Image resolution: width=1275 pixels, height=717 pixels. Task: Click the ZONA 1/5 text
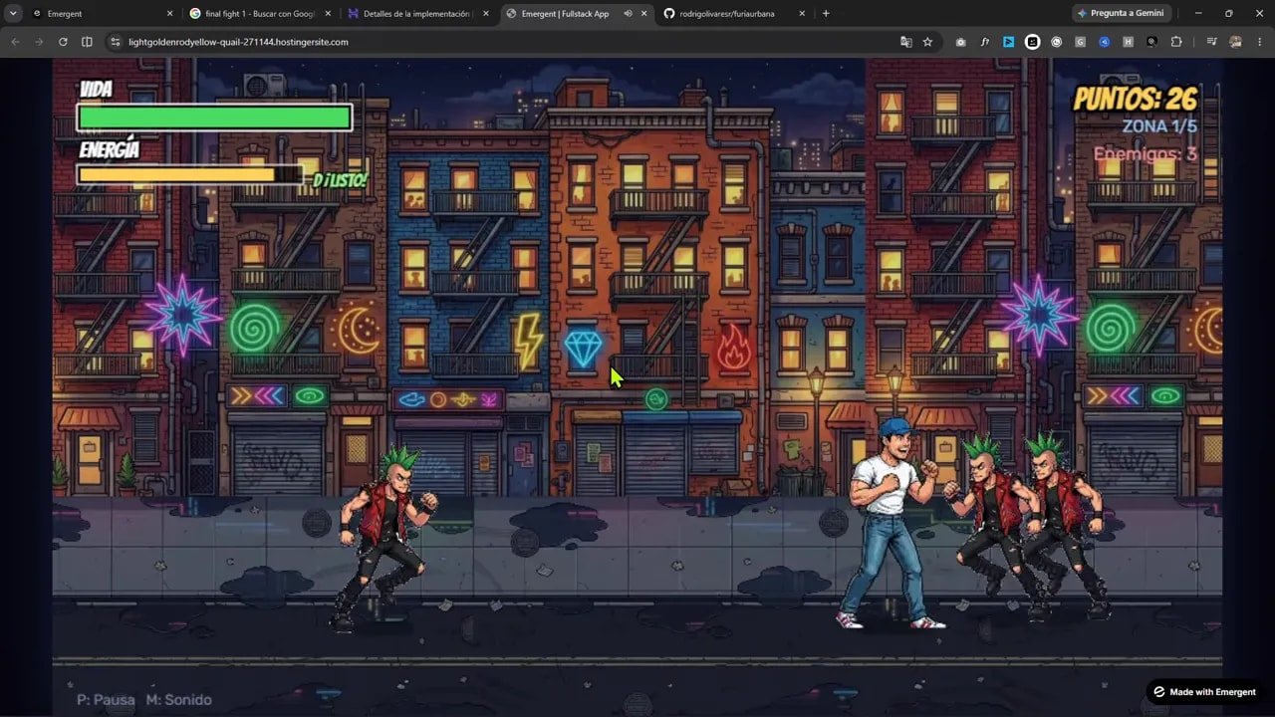1159,126
